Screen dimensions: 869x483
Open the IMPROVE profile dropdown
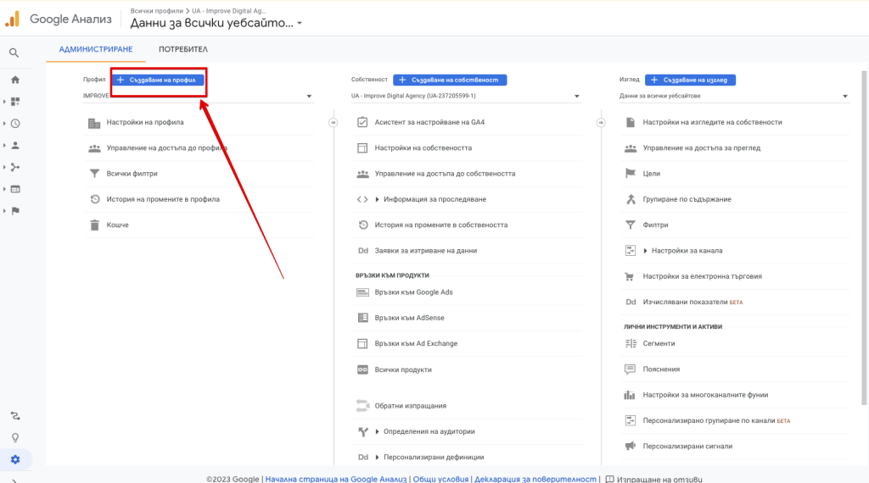(x=199, y=96)
